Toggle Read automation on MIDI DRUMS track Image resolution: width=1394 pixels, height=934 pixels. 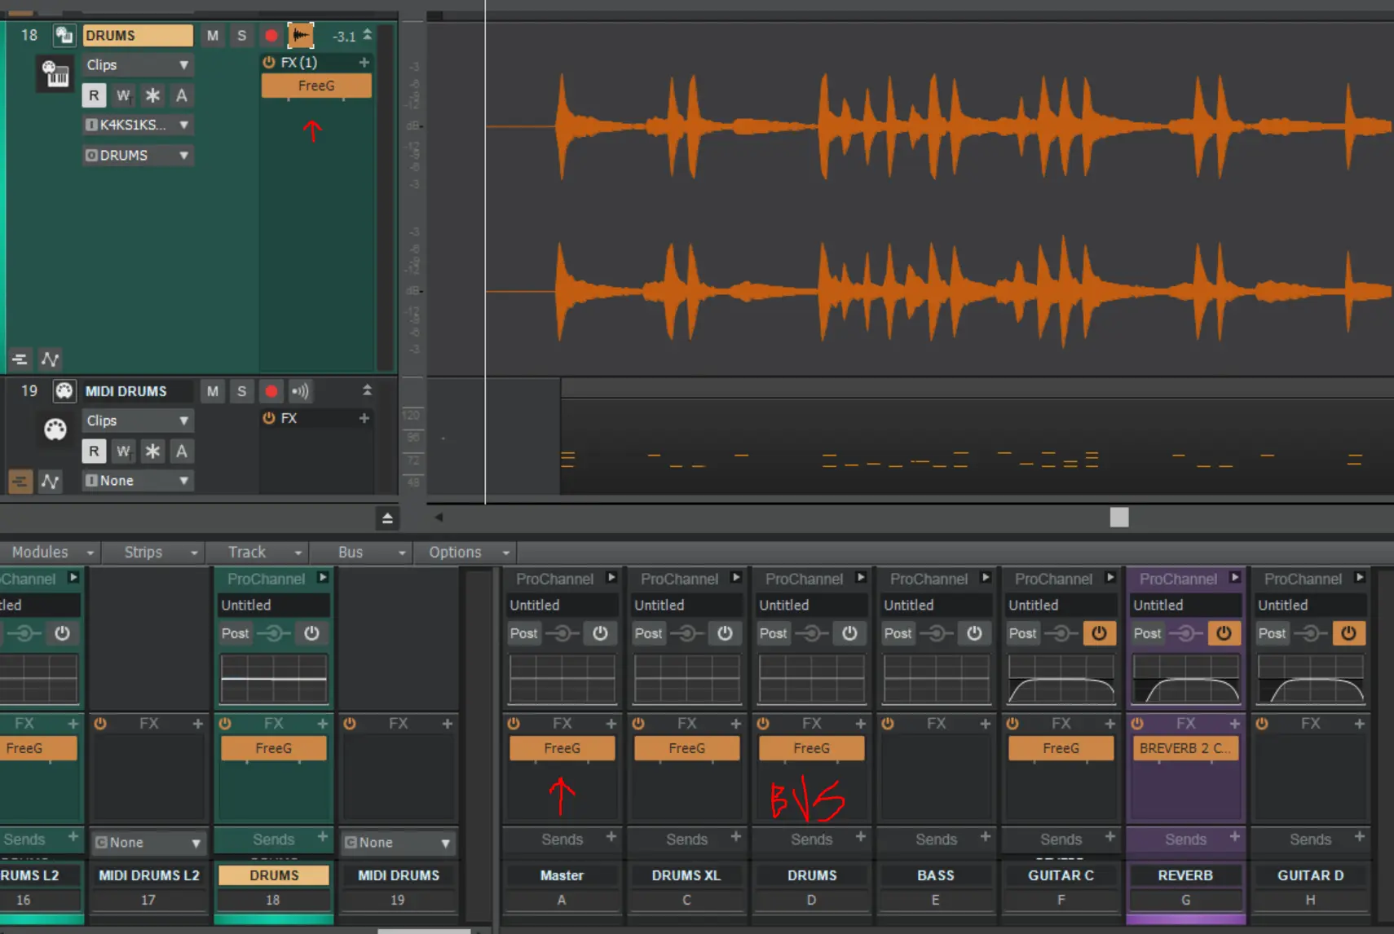pos(94,451)
